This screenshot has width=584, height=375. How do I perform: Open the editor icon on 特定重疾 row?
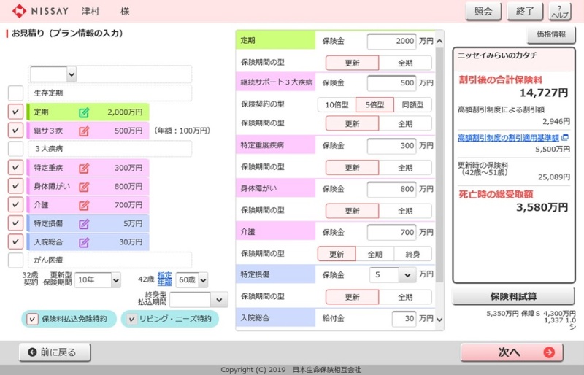(x=84, y=168)
